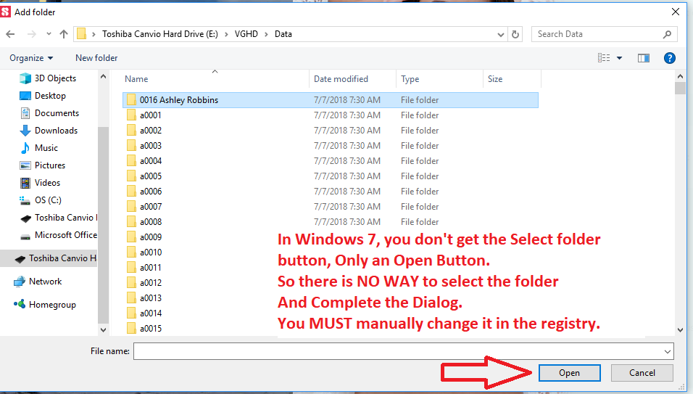Select the 0016 Ashley Robbins folder

178,100
